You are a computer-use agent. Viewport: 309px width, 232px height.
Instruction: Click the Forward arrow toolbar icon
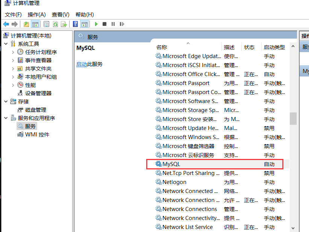pos(15,24)
